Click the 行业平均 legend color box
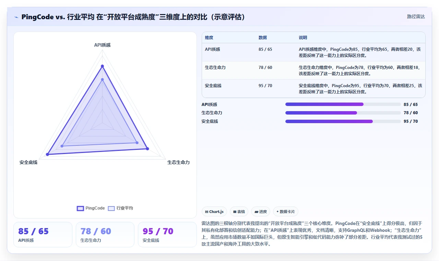The image size is (439, 261). (x=111, y=208)
